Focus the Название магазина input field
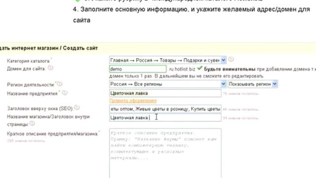This screenshot has width=316, height=178. tap(165, 118)
